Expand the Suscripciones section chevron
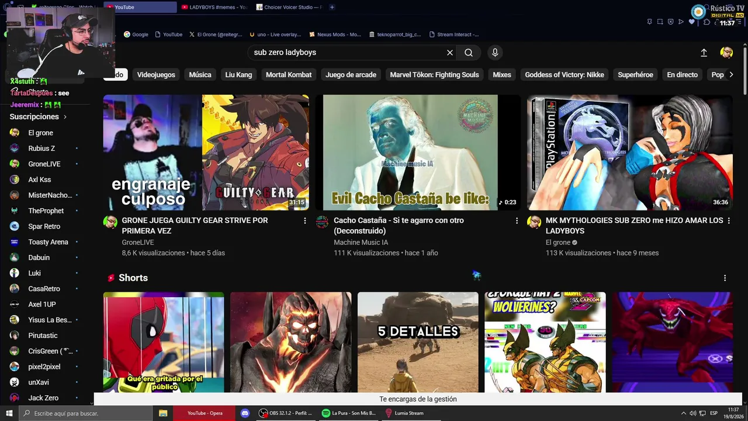 [x=65, y=117]
